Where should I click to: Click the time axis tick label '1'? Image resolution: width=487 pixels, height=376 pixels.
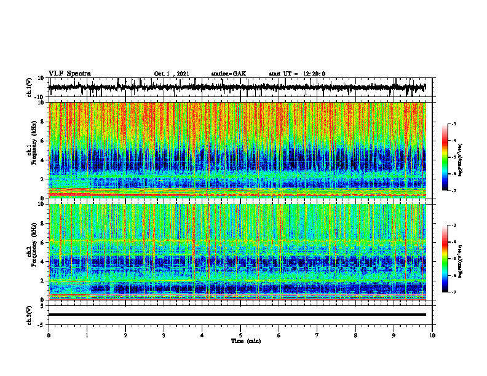coord(87,335)
